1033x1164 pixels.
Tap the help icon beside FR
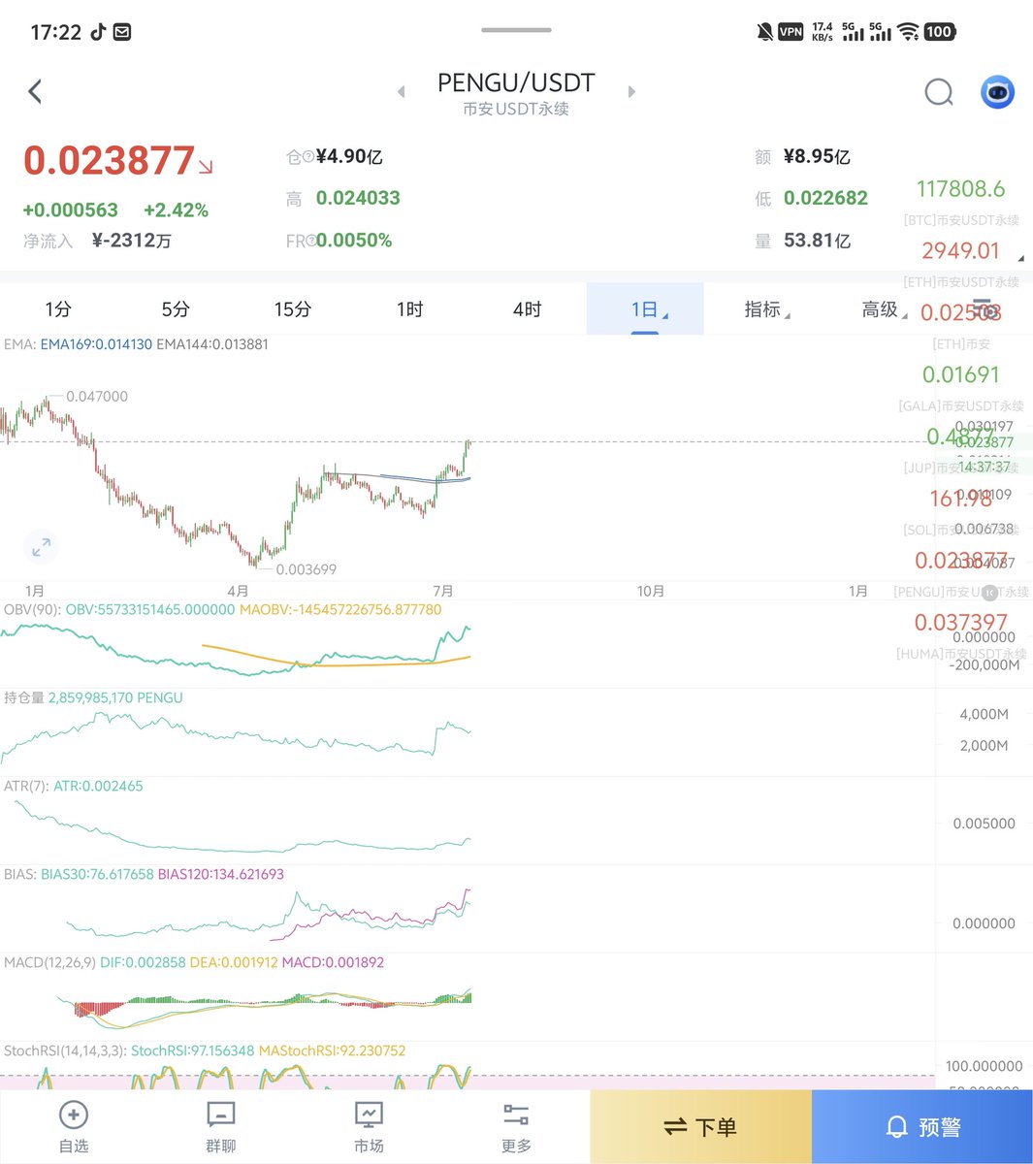tap(310, 242)
